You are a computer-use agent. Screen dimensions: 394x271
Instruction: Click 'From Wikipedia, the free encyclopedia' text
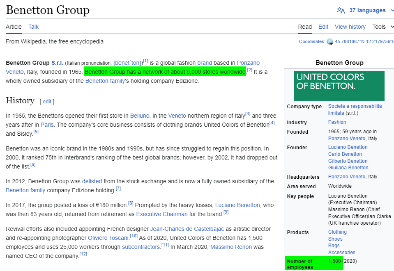click(x=55, y=42)
